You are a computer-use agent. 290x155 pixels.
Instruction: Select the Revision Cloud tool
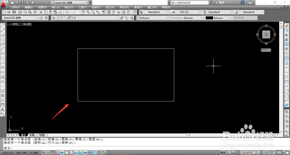tap(3, 58)
